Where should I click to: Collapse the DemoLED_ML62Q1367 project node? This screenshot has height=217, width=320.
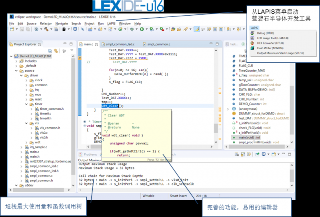tap(12, 56)
